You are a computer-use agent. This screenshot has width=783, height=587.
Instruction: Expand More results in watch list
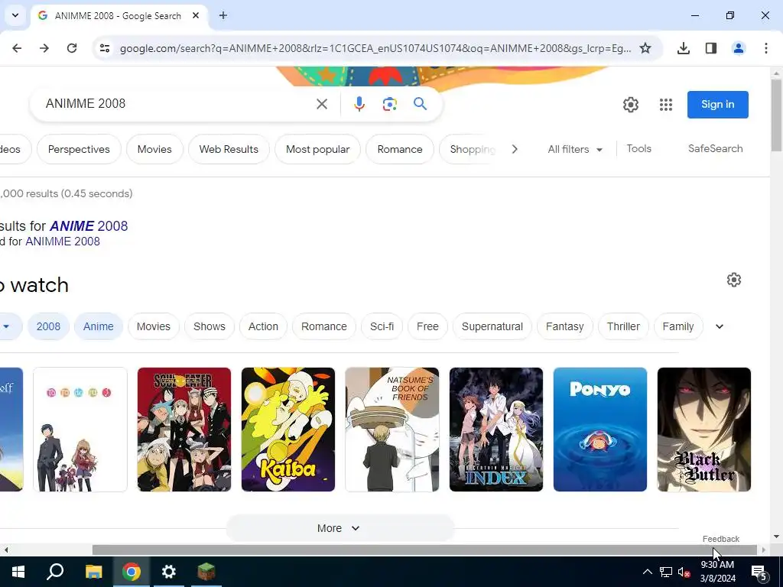click(x=339, y=528)
